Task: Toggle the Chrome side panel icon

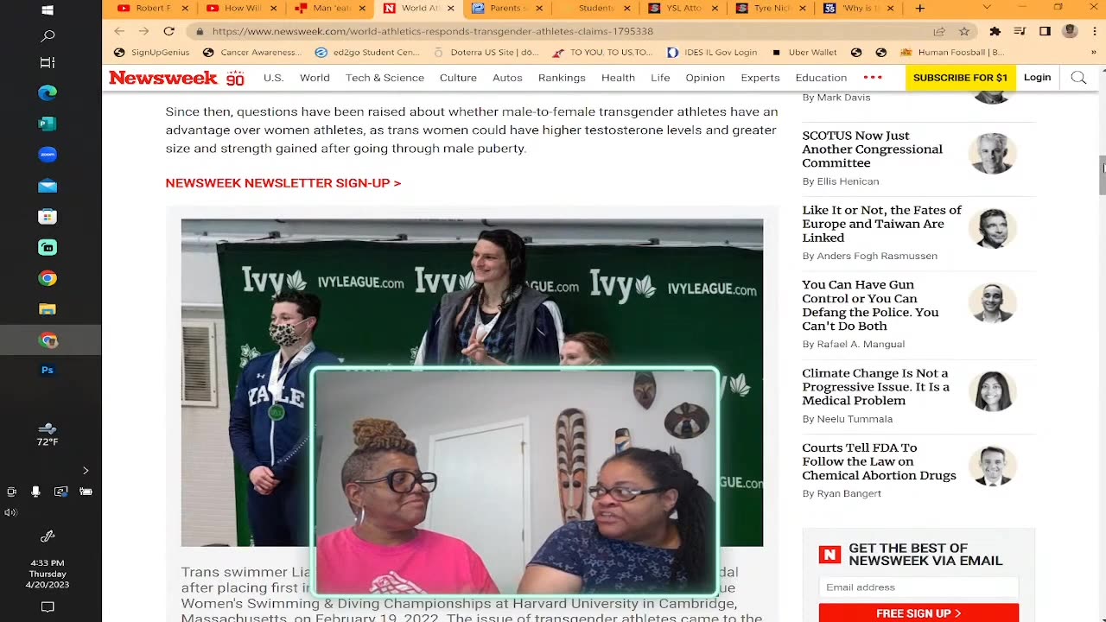Action: click(x=1045, y=31)
